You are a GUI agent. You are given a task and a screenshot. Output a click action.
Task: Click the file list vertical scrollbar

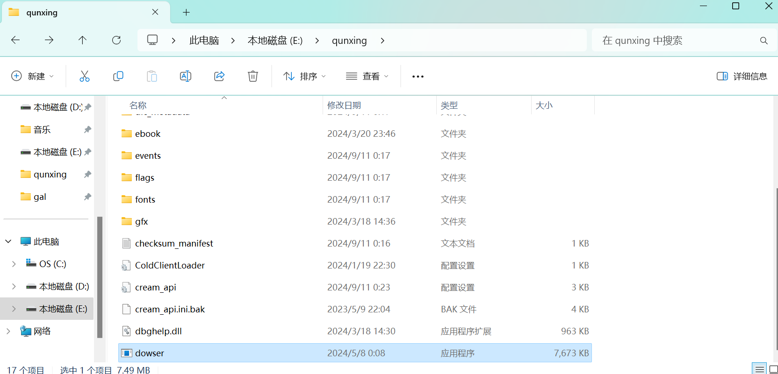(x=776, y=266)
